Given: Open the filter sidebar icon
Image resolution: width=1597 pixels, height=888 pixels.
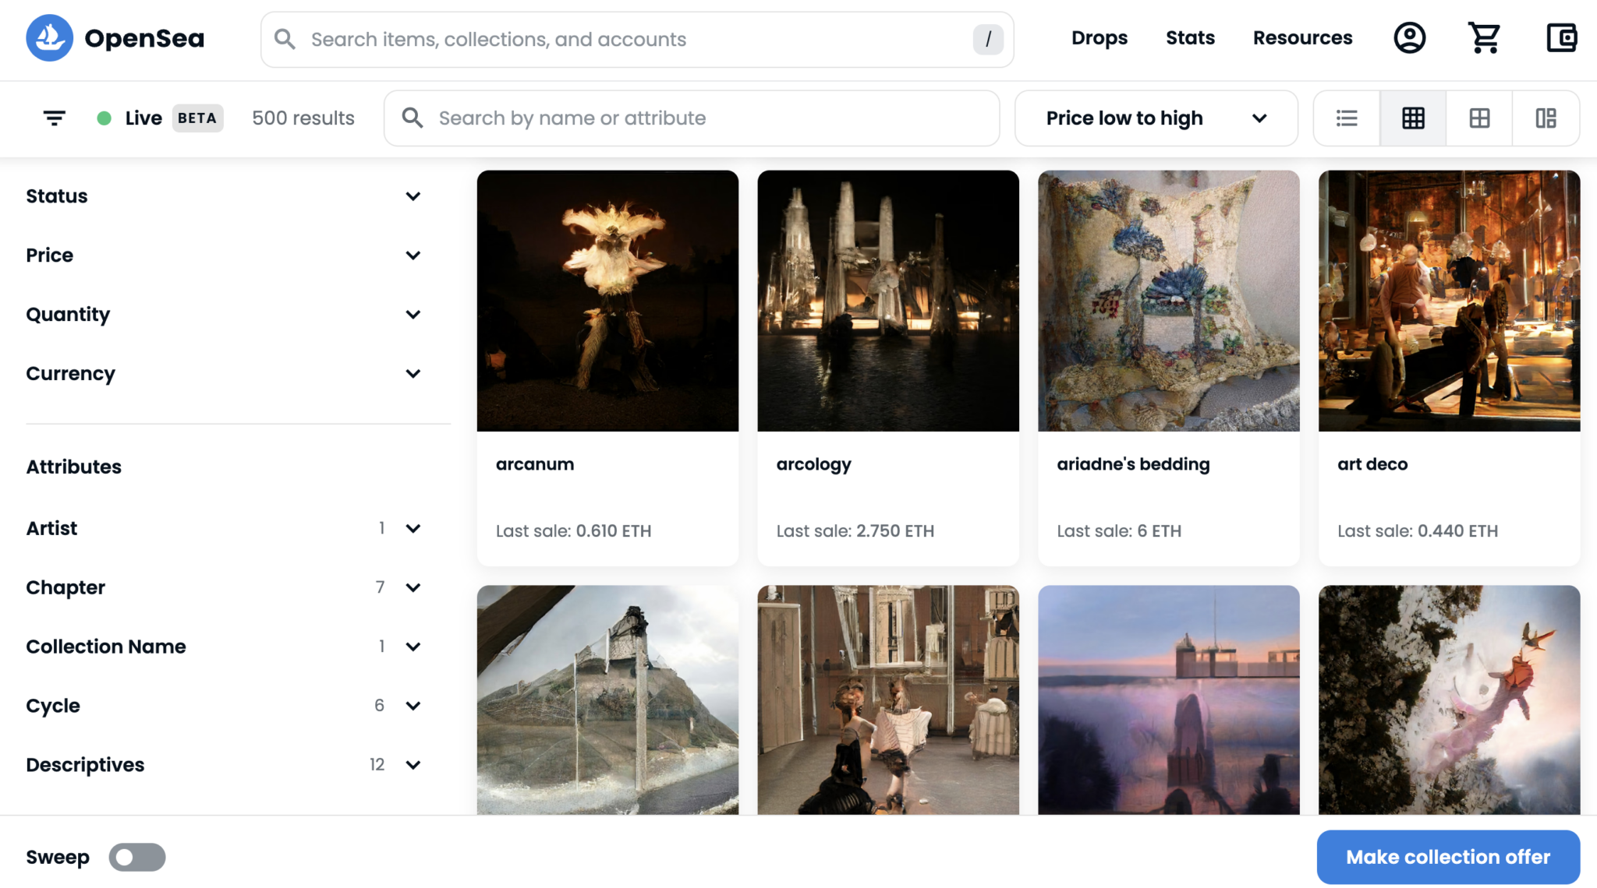Looking at the screenshot, I should [x=53, y=118].
